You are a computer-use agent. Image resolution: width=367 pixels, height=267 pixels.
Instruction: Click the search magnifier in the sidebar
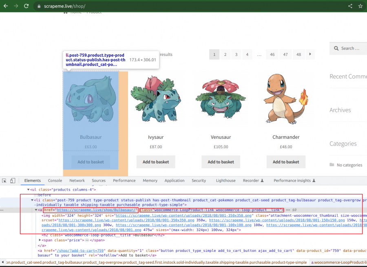336,48
